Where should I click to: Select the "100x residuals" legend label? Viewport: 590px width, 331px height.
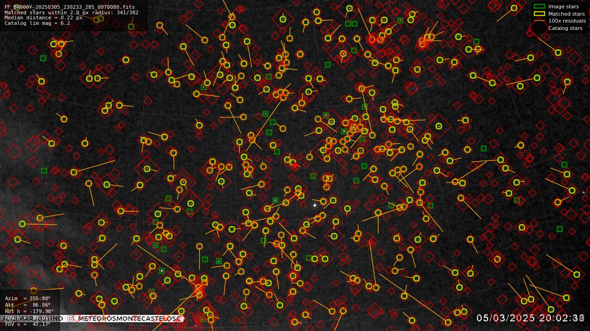567,21
